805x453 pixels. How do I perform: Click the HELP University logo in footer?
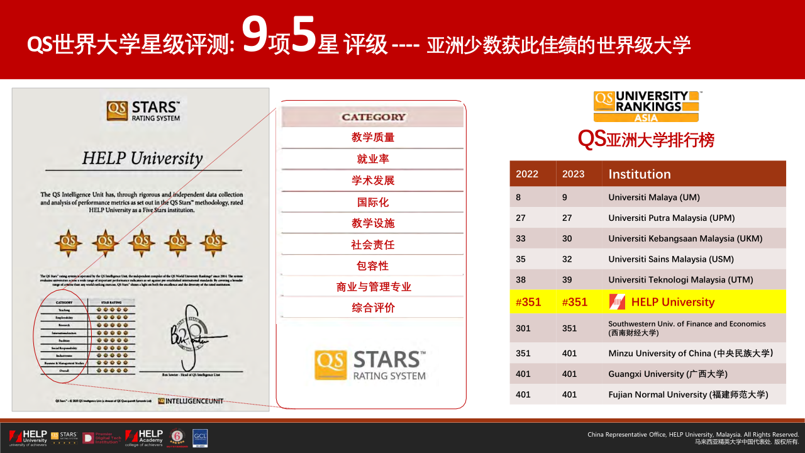coord(28,438)
